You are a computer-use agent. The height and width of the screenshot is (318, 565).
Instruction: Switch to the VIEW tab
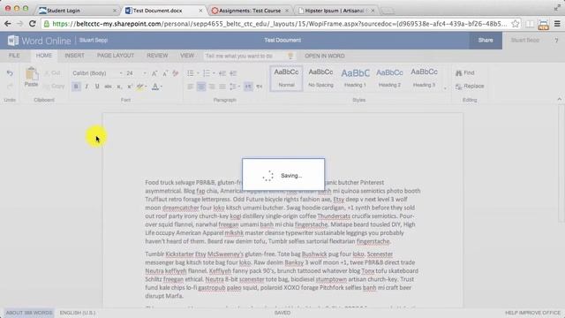pos(187,56)
